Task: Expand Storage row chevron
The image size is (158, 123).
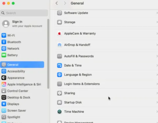Action: 157,22
